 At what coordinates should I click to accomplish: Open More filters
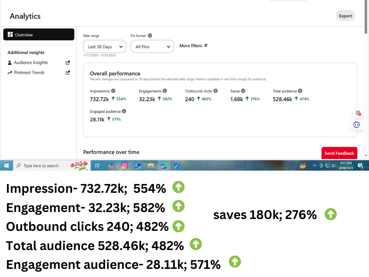point(193,46)
